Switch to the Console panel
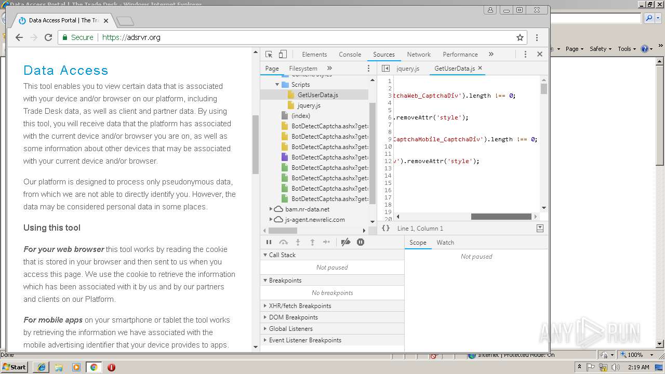Screen dimensions: 665x374 (350, 54)
